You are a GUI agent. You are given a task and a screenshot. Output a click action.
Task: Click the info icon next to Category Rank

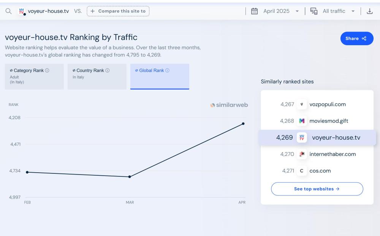tap(47, 71)
